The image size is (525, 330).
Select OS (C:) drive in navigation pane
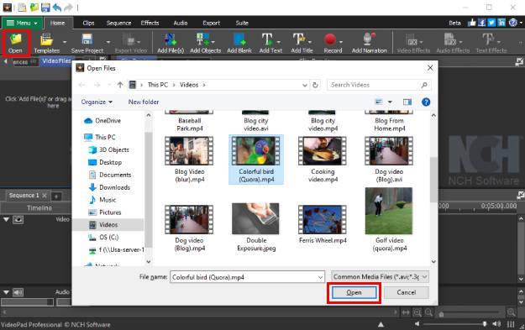(x=109, y=238)
